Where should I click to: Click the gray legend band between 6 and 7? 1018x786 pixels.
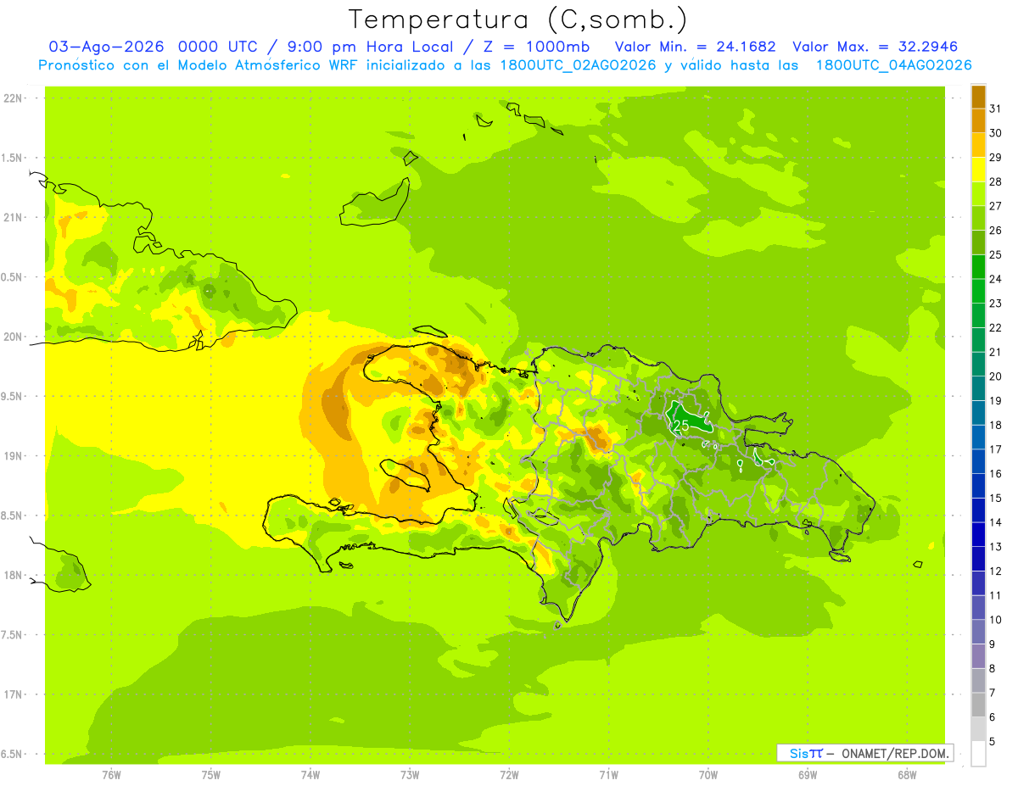coord(978,705)
